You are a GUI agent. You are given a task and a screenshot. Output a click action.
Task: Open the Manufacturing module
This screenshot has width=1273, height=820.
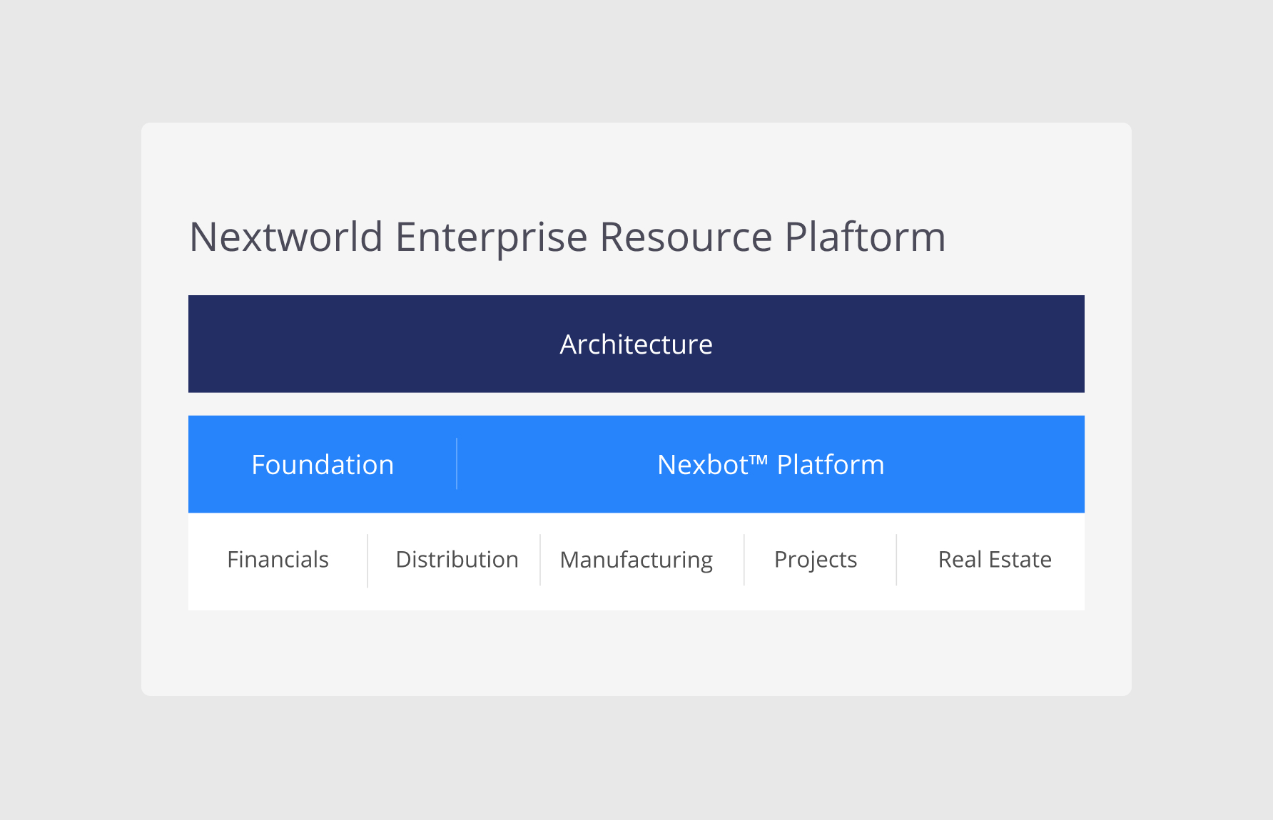pos(636,560)
